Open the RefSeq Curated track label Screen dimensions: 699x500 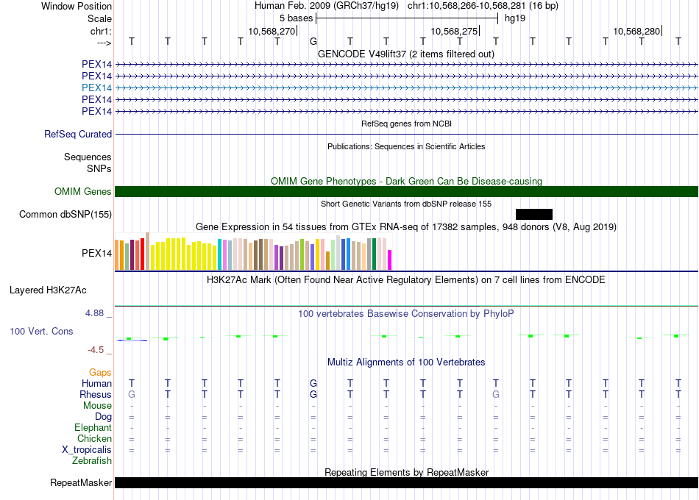point(78,134)
